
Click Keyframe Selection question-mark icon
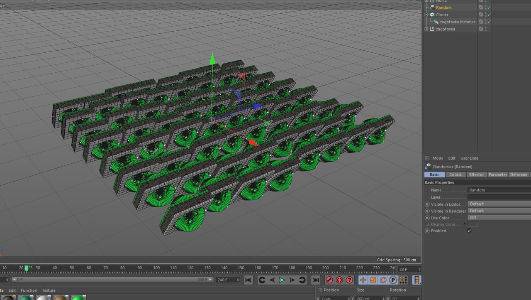coord(349,280)
